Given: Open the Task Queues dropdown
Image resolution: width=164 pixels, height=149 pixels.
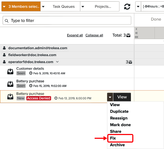Looking at the screenshot, I should [60, 6].
